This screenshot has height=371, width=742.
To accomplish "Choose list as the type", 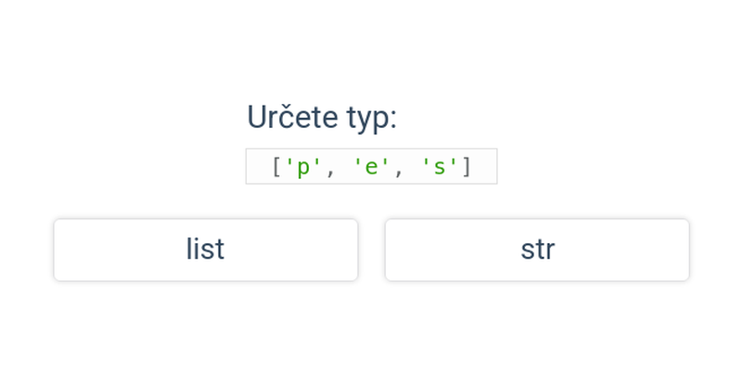I will 205,249.
